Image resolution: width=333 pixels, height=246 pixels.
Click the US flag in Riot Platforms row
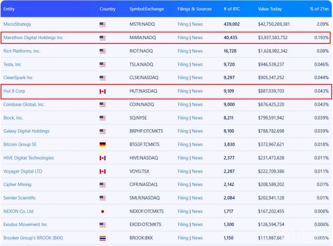point(102,51)
